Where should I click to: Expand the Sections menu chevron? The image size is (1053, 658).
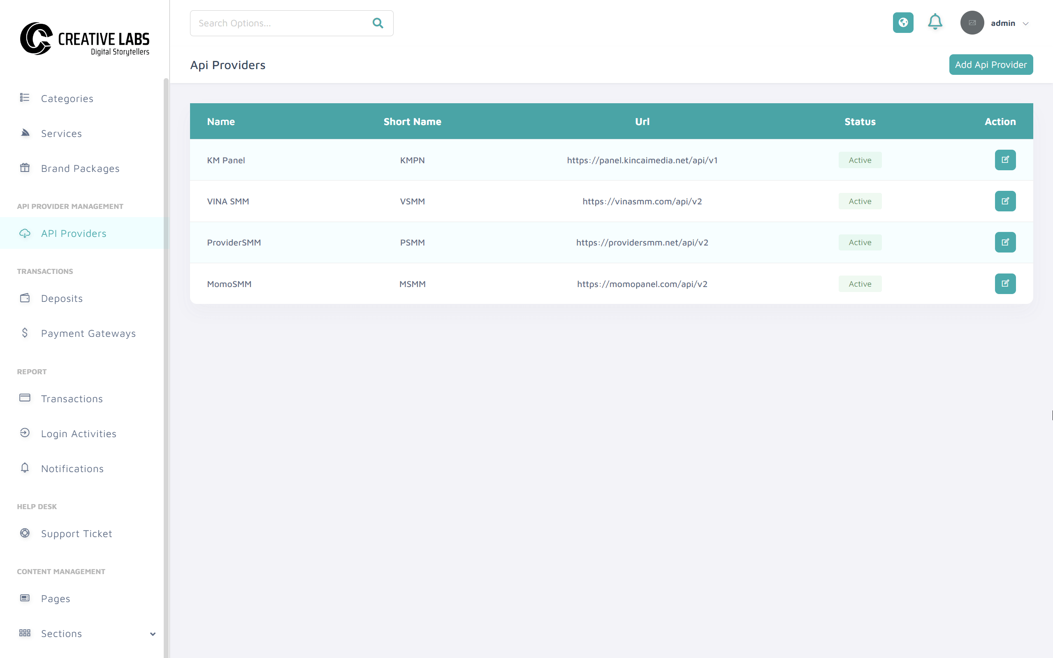click(x=153, y=634)
